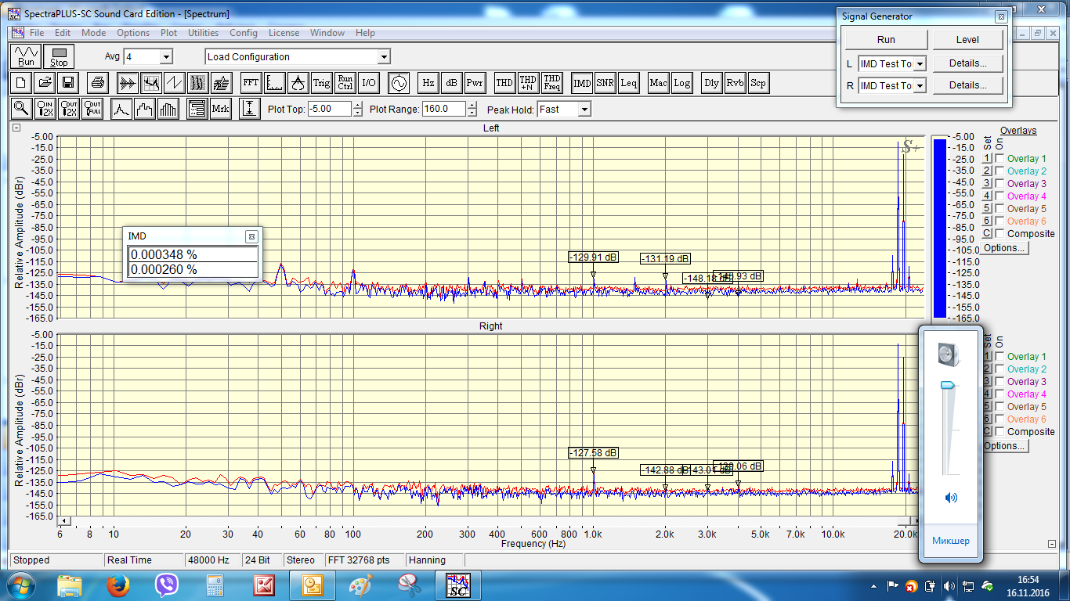Click the system volume slider handle
This screenshot has width=1070, height=601.
pos(948,385)
